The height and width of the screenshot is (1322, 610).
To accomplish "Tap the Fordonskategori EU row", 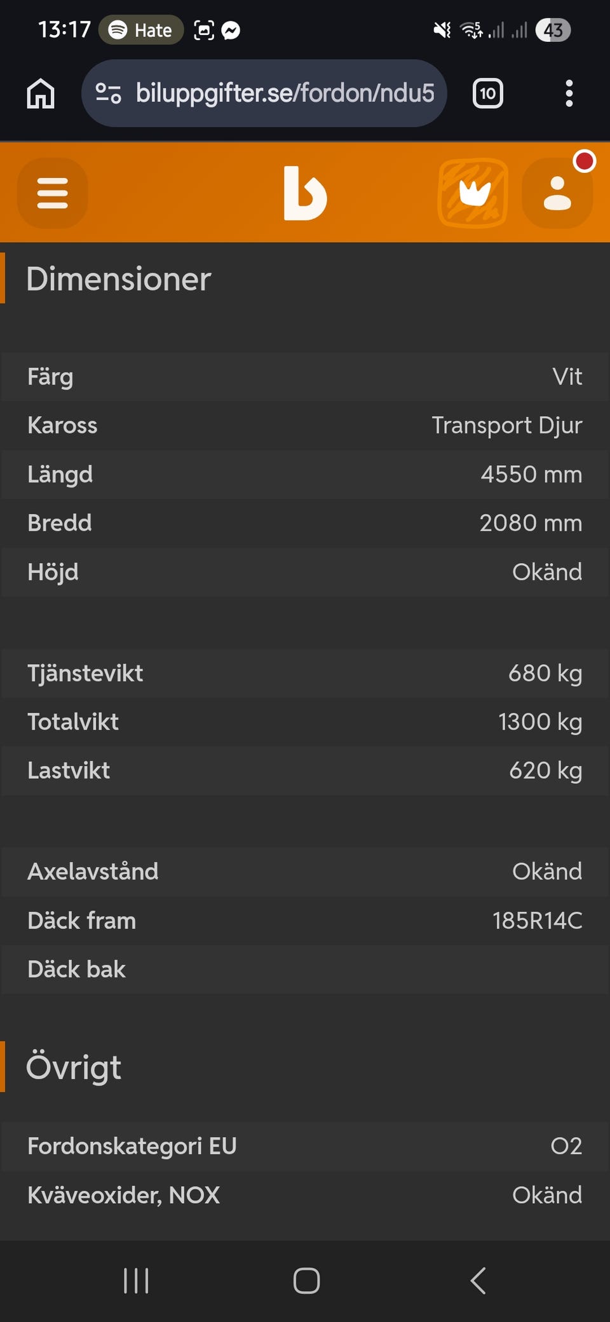I will (x=305, y=1146).
